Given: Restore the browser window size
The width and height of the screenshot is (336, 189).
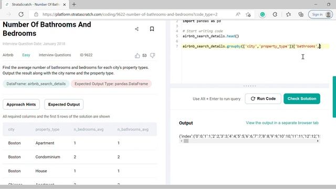Looking at the screenshot, I should pos(329,4).
